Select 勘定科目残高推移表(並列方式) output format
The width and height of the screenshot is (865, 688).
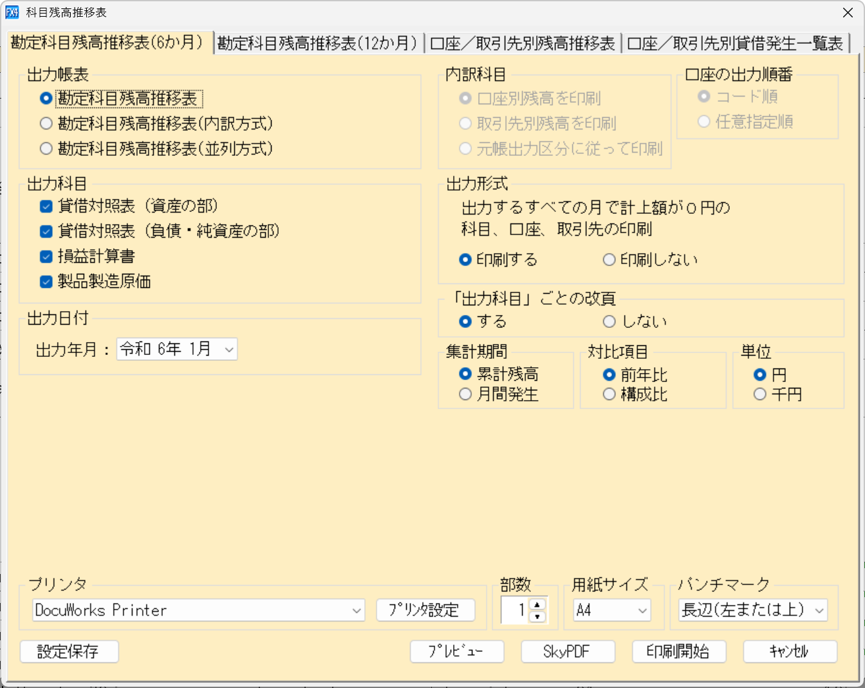[46, 149]
